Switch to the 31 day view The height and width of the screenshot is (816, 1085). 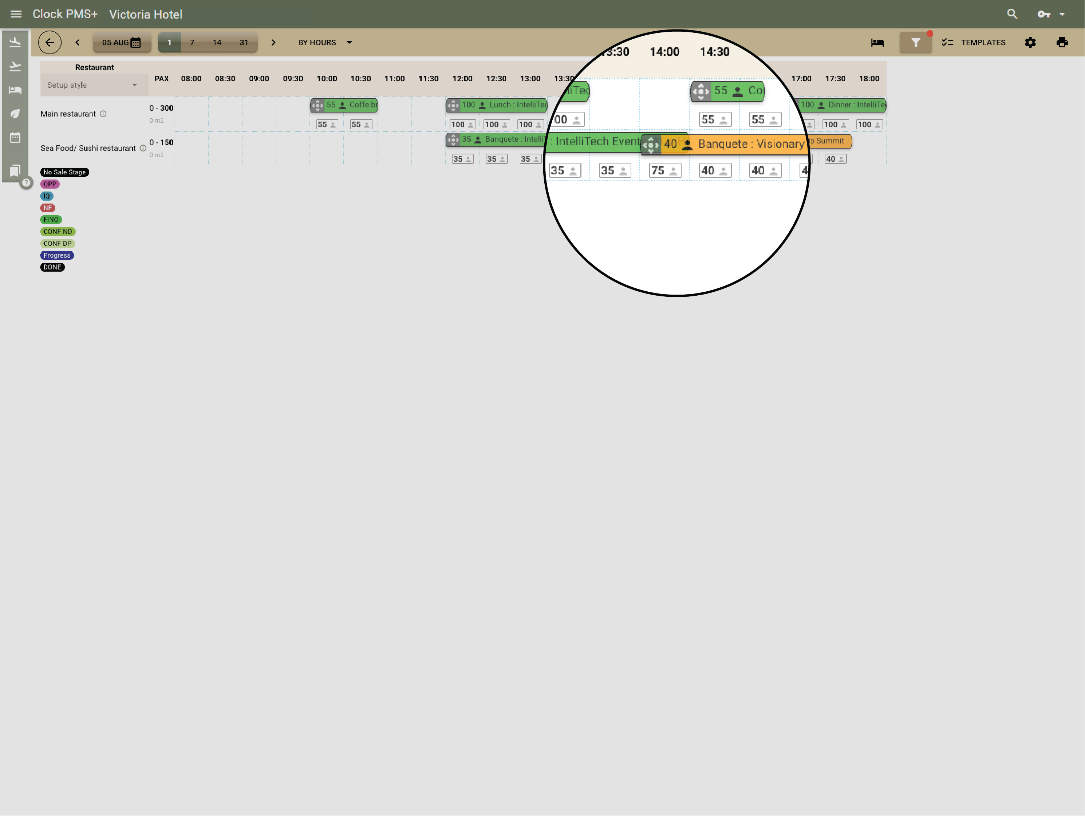pos(243,43)
